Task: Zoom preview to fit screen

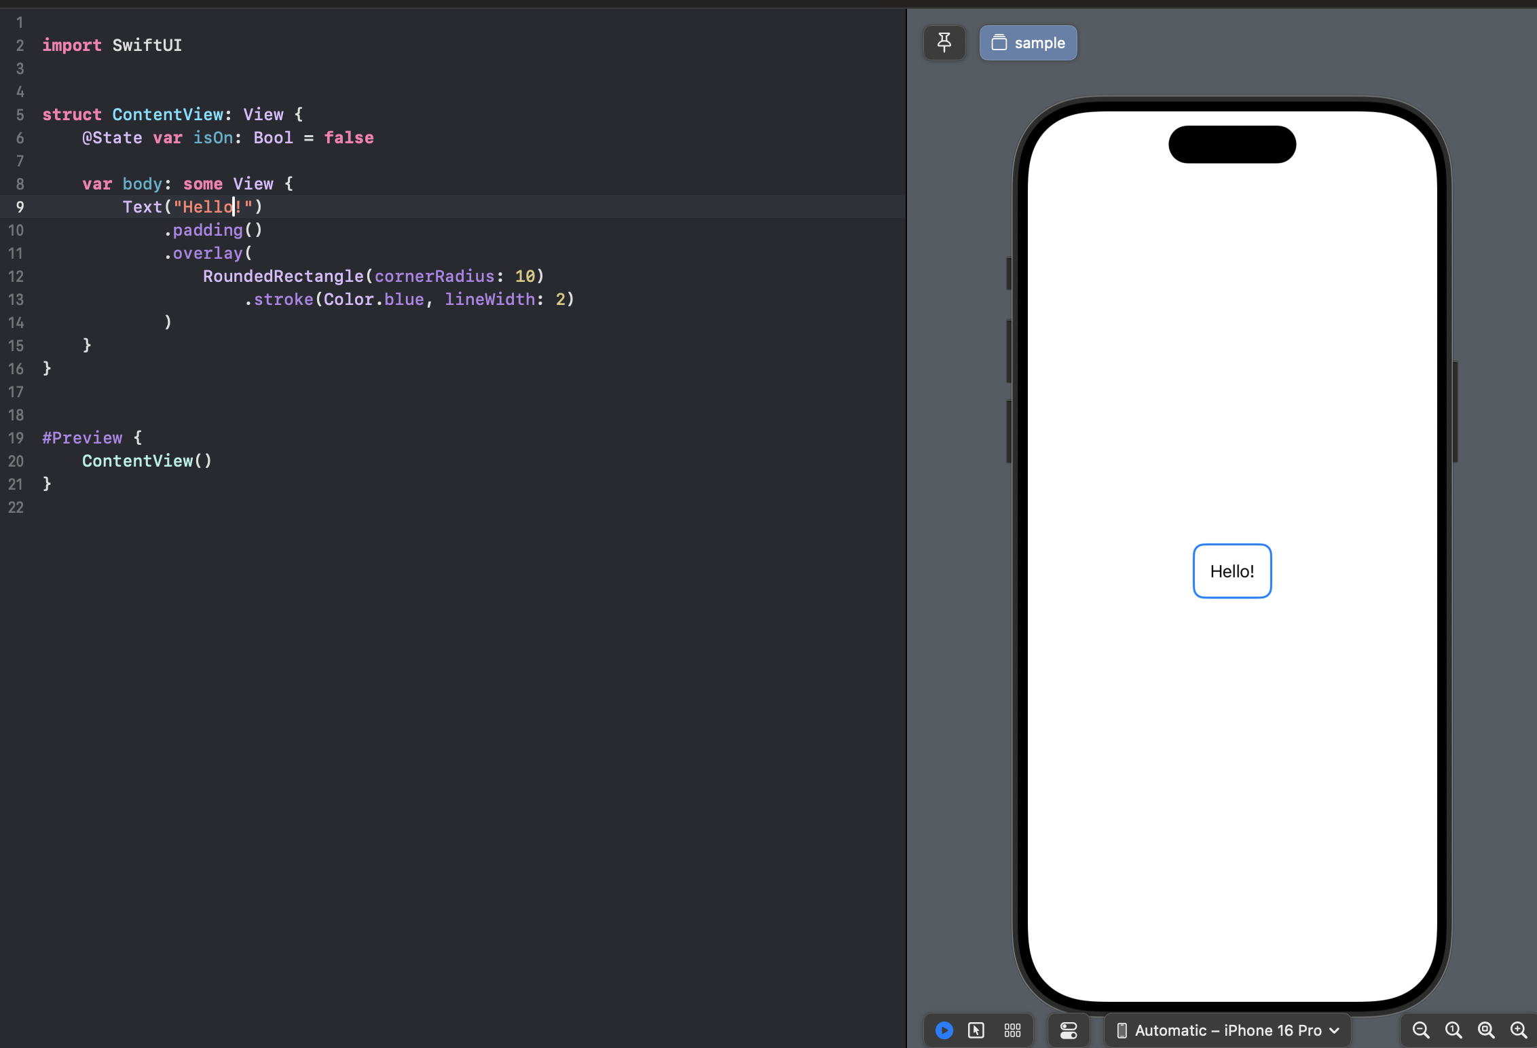Action: pos(1485,1030)
